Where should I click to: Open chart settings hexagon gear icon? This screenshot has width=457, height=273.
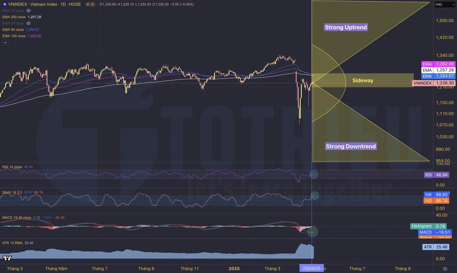coord(445,269)
